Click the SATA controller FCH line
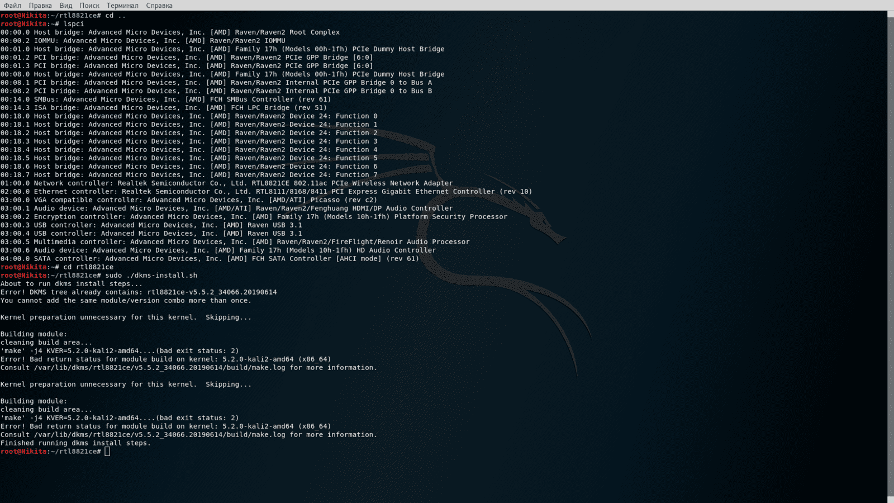The height and width of the screenshot is (503, 894). click(x=210, y=259)
